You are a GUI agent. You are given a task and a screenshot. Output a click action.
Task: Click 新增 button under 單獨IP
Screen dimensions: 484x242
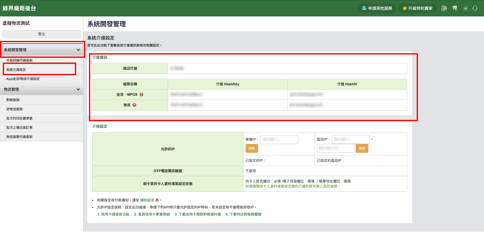tap(252, 148)
